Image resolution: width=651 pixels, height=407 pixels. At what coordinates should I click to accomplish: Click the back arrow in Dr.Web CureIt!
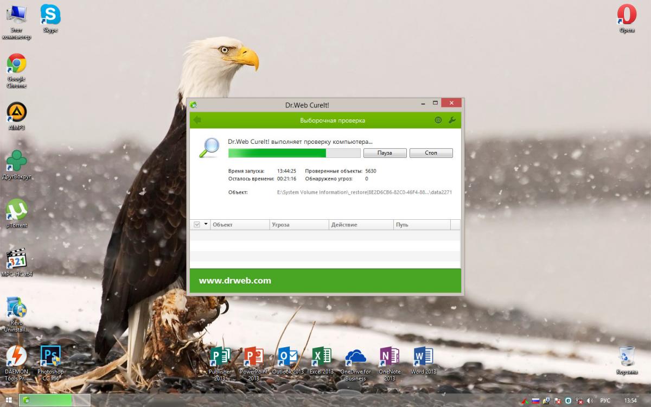tap(197, 120)
